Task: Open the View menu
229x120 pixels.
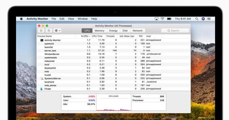Action: [71, 19]
